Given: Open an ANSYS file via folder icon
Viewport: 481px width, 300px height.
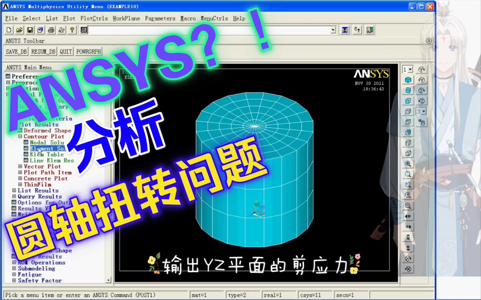Looking at the screenshot, I should click(x=19, y=30).
